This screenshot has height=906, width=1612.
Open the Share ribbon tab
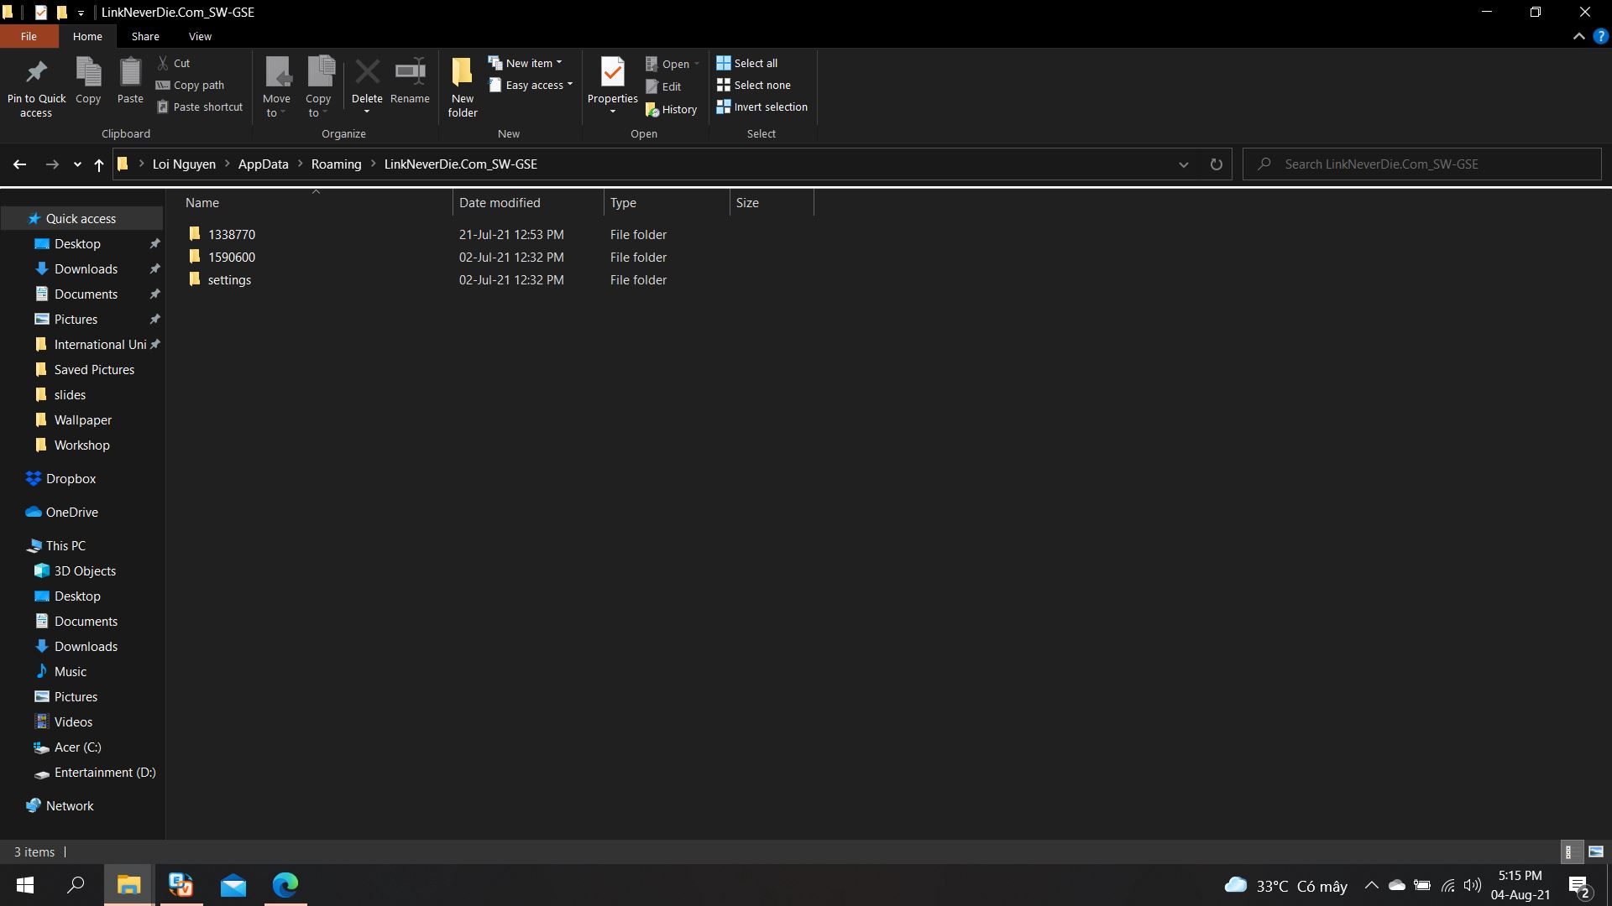[x=145, y=35]
